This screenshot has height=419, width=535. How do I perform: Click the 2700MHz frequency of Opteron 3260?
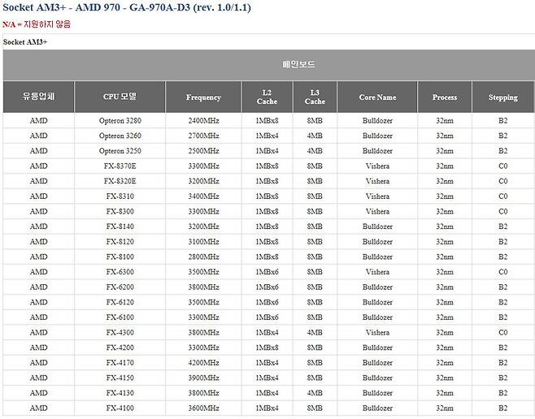204,136
